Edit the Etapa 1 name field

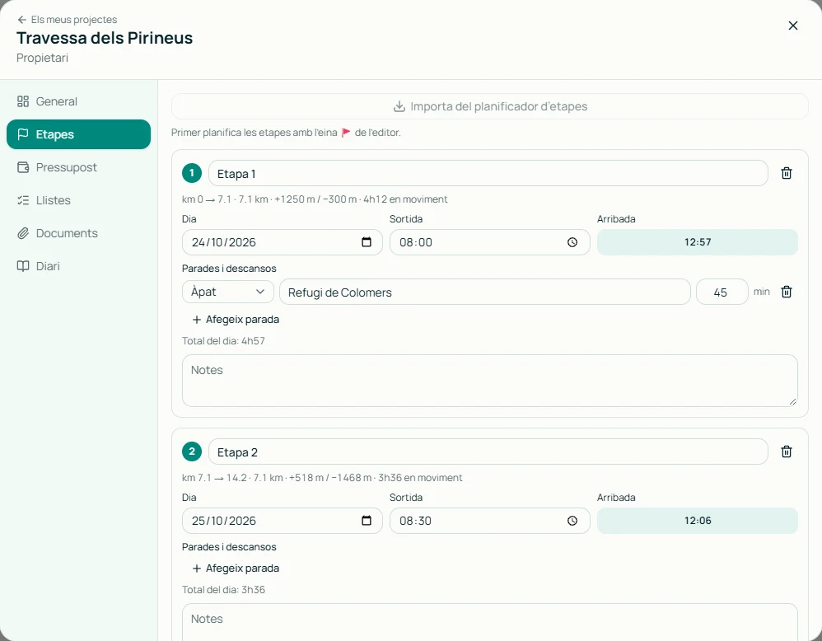point(488,173)
